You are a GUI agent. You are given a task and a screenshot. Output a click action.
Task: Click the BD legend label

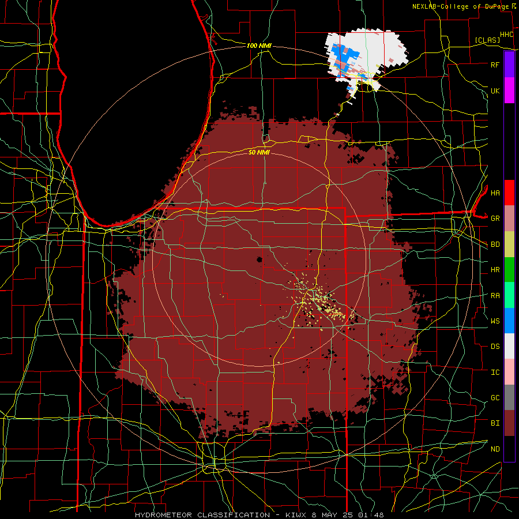495,245
